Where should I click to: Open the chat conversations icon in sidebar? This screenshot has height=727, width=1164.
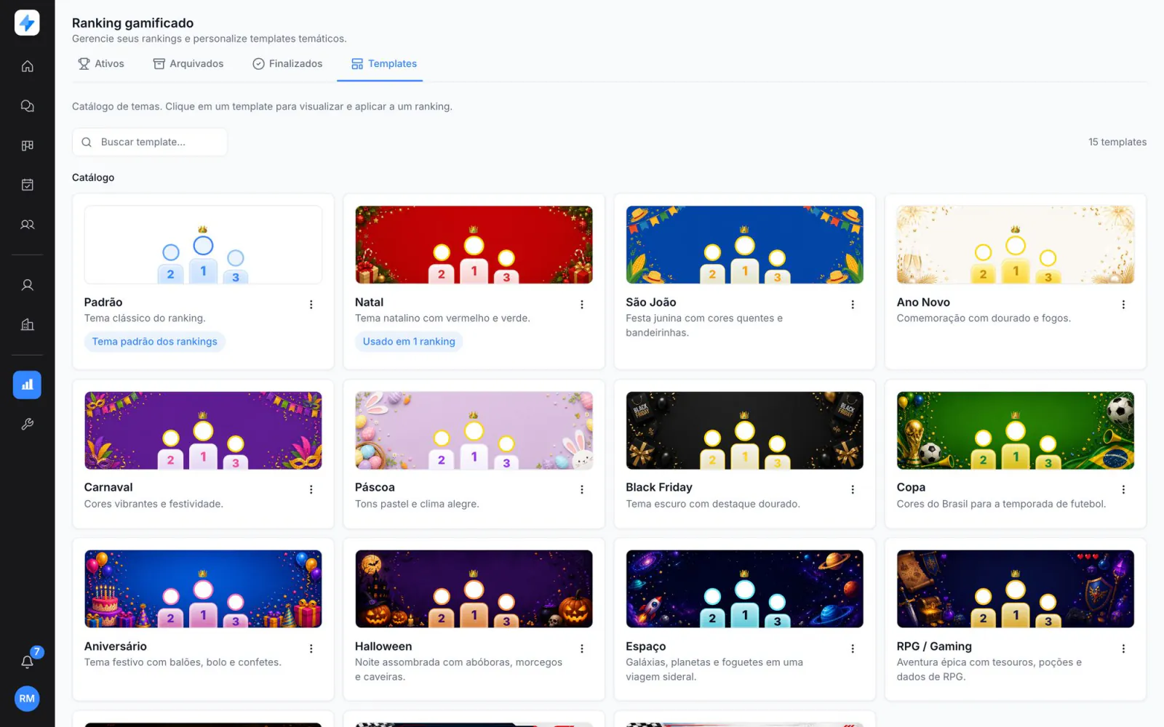[27, 106]
